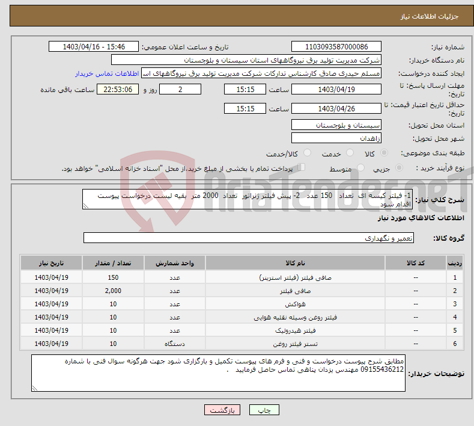Click the تعداد / مقدار column header

113,263
